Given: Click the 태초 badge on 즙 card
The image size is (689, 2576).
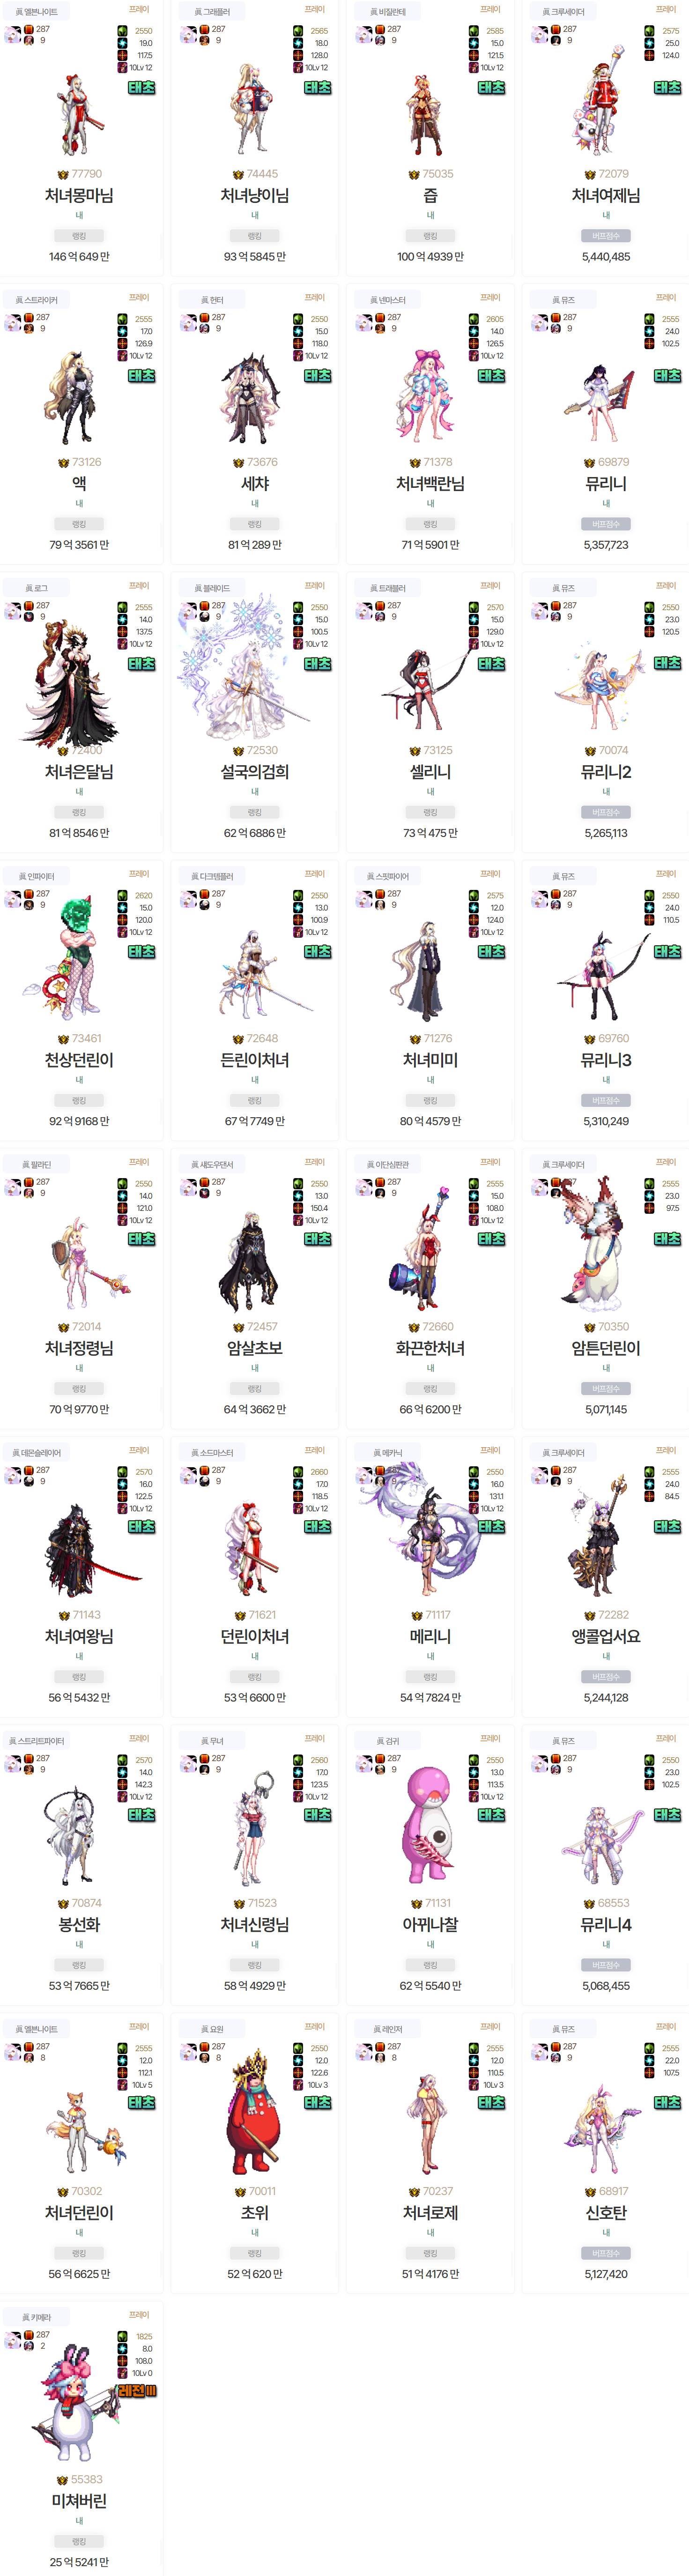Looking at the screenshot, I should [491, 88].
